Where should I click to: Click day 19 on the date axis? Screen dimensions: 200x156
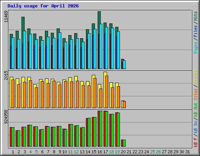[117, 152]
